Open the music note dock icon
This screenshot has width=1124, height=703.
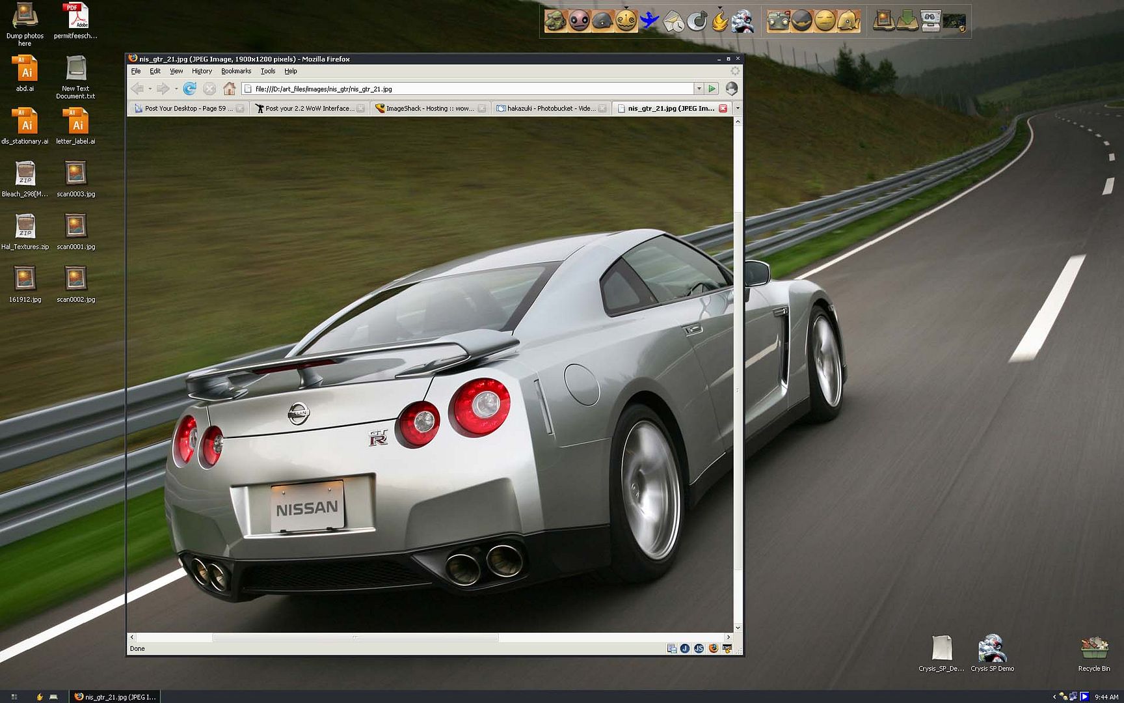[697, 21]
